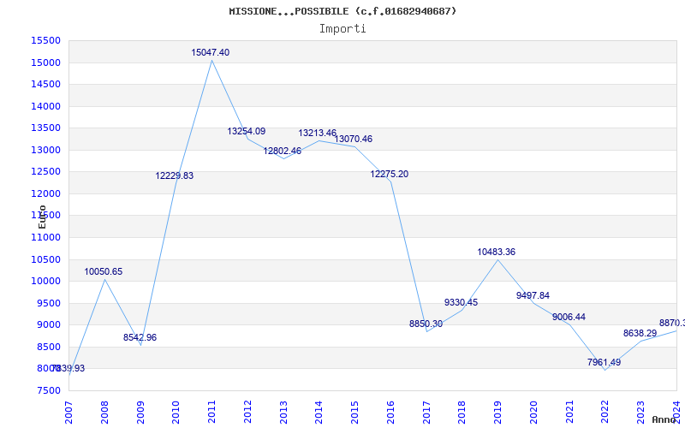The height and width of the screenshot is (428, 685).
Task: Click the 2015 x-axis year label
Action: tap(354, 413)
